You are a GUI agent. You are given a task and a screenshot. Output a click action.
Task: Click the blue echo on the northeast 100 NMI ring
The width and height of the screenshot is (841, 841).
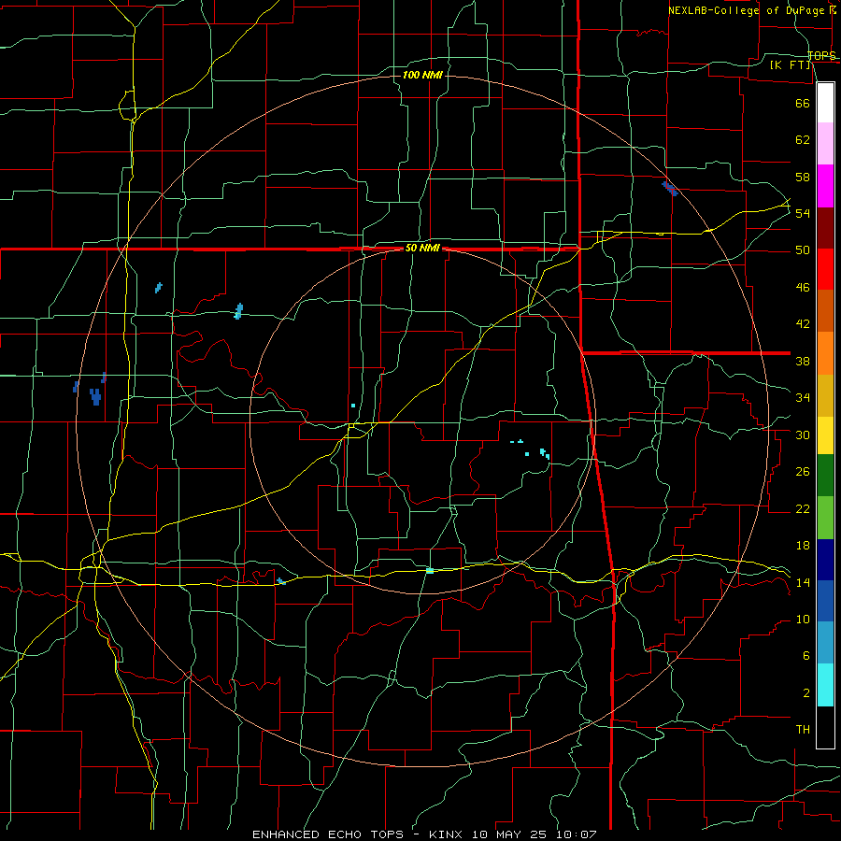(x=670, y=189)
